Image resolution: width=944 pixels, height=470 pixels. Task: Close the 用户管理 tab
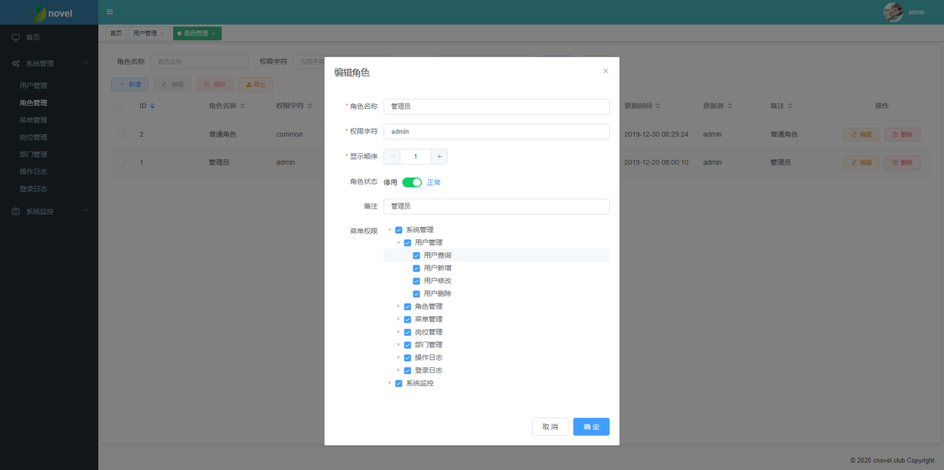pos(162,34)
